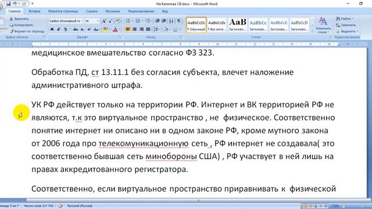Apply the Обычный style
This screenshot has width=372, height=209.
coord(196,25)
